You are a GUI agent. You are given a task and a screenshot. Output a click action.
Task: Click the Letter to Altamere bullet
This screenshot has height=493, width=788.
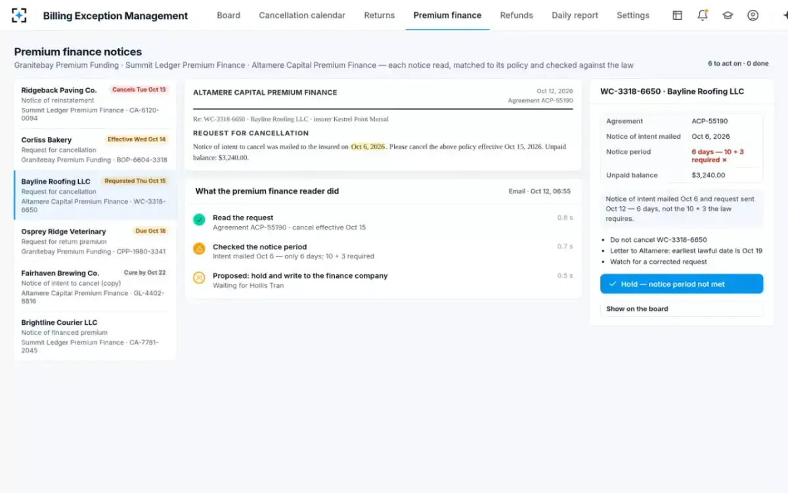pos(686,250)
